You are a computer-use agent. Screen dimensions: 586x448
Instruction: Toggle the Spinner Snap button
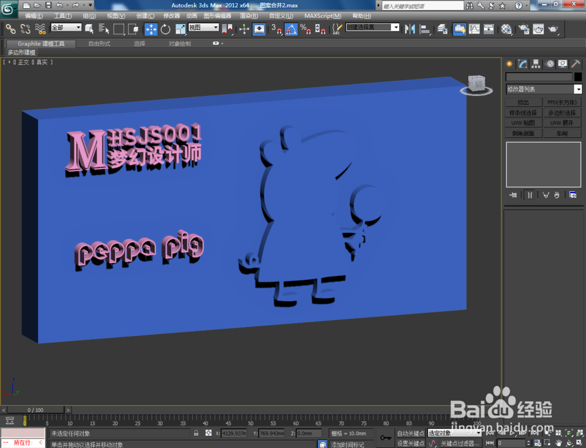click(x=321, y=29)
